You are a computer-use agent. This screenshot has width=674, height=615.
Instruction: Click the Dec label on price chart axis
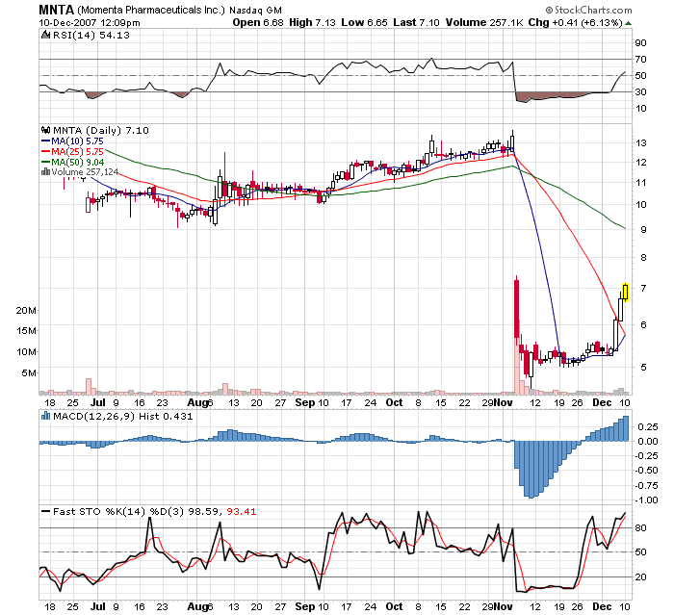point(602,402)
